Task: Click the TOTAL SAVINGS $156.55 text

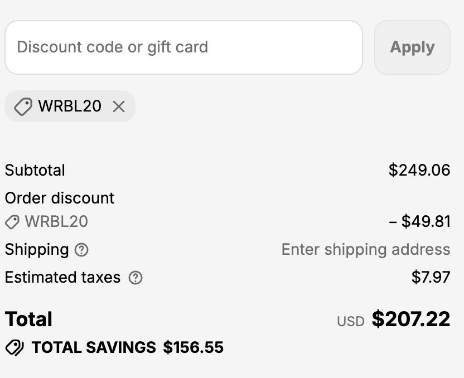Action: click(128, 347)
